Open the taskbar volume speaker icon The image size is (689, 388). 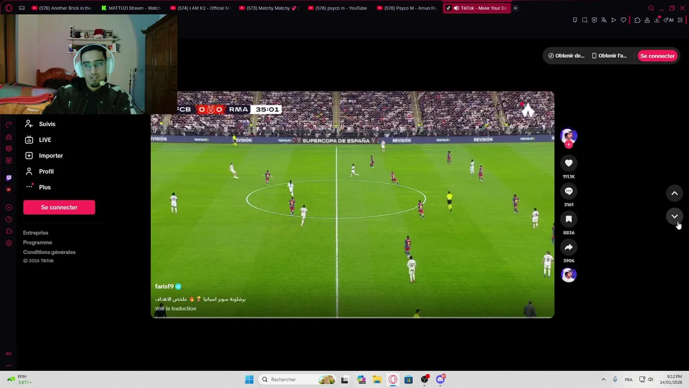[x=650, y=379]
